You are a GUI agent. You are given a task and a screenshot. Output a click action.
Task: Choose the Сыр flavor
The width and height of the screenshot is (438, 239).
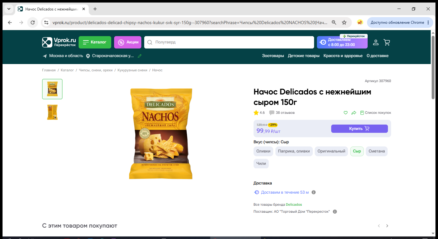pyautogui.click(x=357, y=151)
